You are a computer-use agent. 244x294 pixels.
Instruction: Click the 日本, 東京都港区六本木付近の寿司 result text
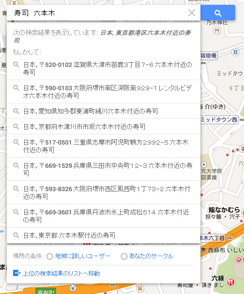coord(102,36)
